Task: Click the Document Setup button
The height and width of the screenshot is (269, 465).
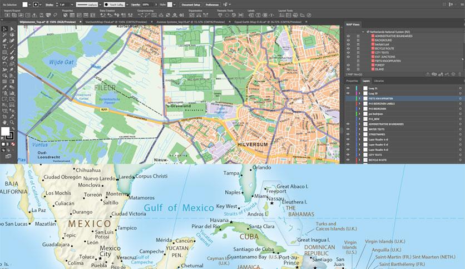Action: pos(191,4)
